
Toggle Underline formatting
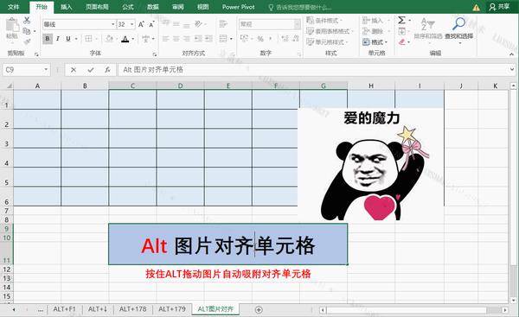click(x=68, y=39)
